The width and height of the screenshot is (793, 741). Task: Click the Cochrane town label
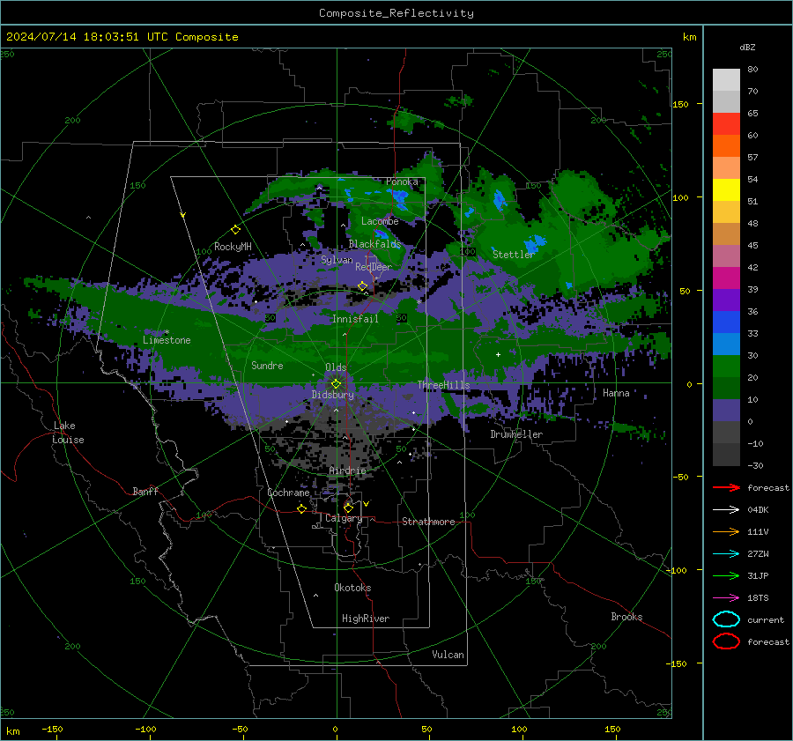tap(288, 493)
